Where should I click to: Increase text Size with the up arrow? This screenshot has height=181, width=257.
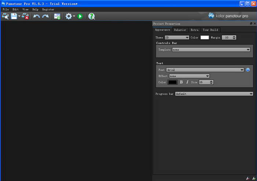[x=211, y=81]
